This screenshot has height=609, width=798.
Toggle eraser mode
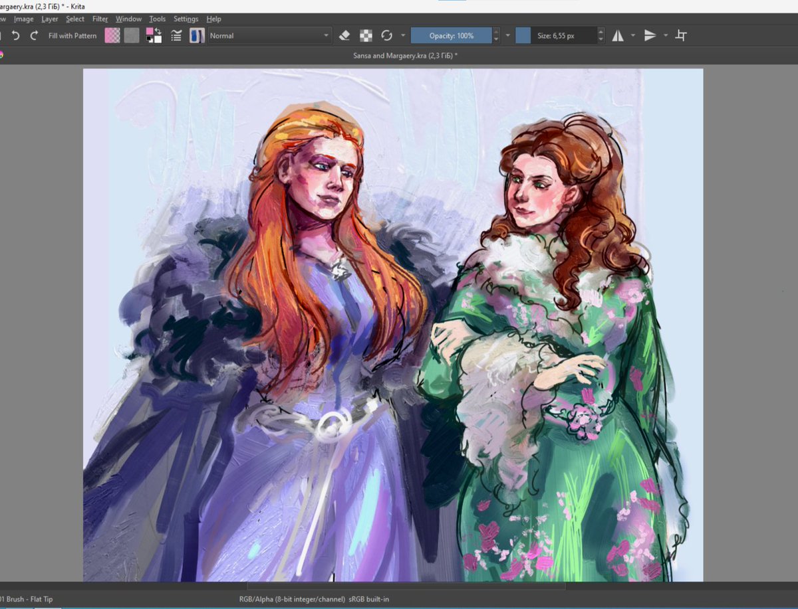(344, 36)
